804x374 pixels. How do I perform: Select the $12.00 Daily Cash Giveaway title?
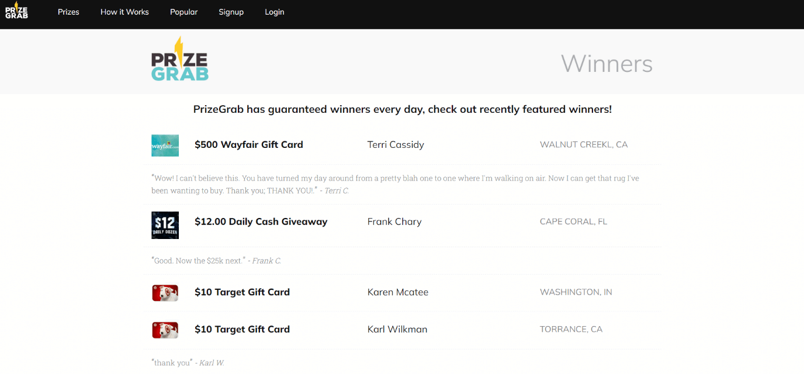(x=261, y=222)
